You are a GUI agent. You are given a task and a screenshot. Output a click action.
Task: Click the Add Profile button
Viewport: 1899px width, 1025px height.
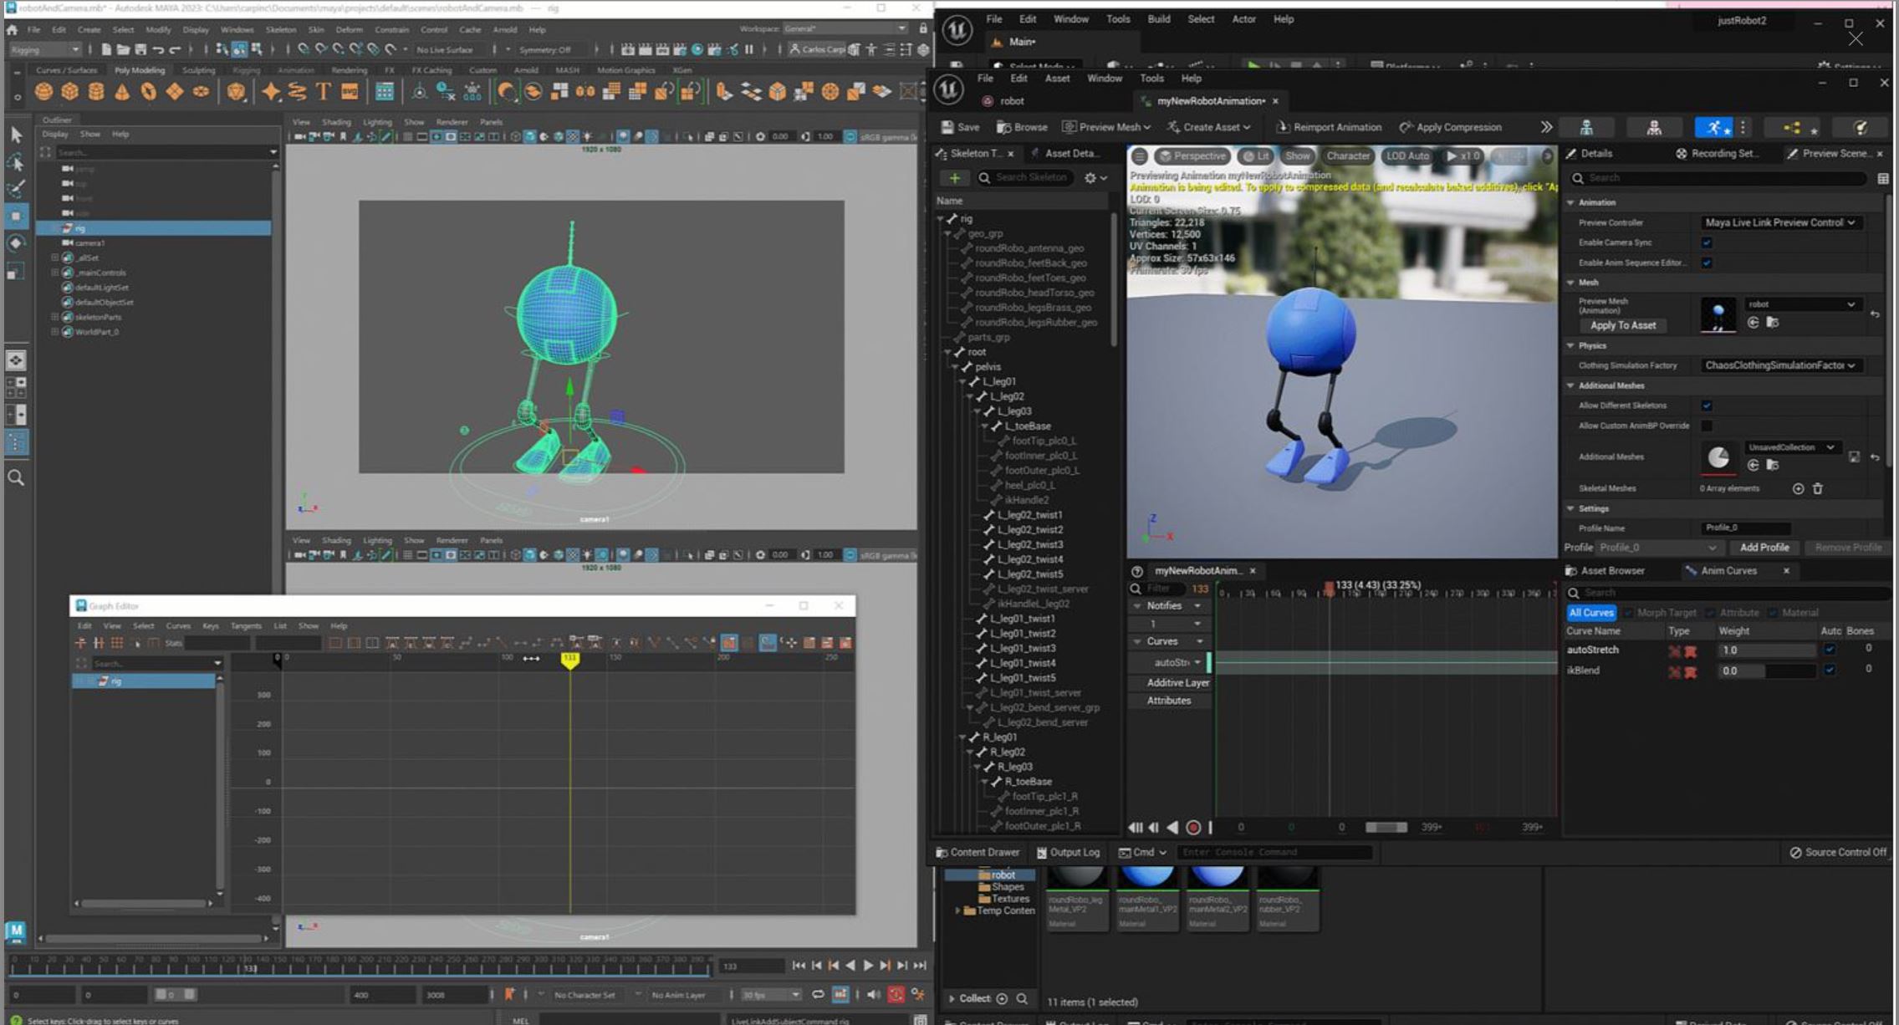tap(1764, 548)
